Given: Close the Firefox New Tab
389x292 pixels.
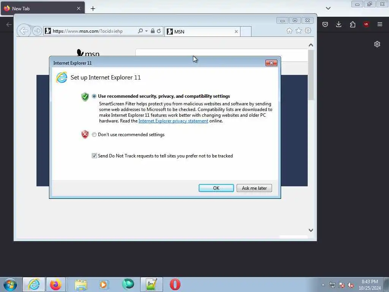Looking at the screenshot, I should (79, 8).
